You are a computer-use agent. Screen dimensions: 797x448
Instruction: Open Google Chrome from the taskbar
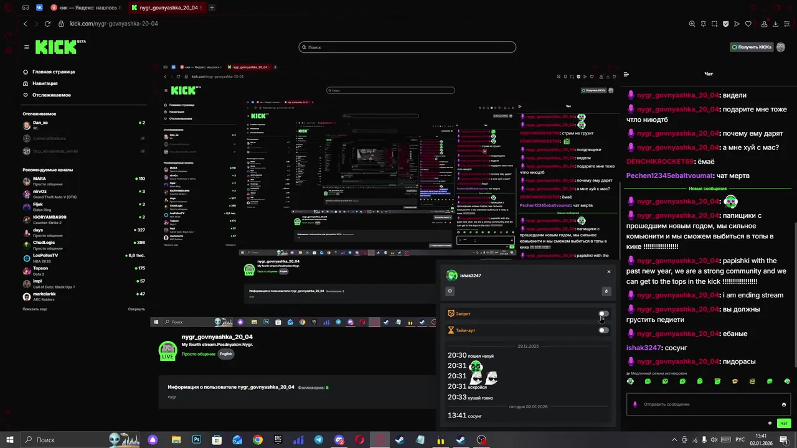pos(258,440)
